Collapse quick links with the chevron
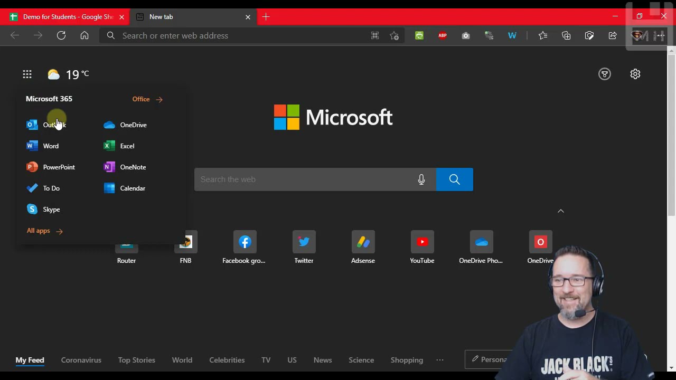The image size is (676, 380). [x=561, y=211]
